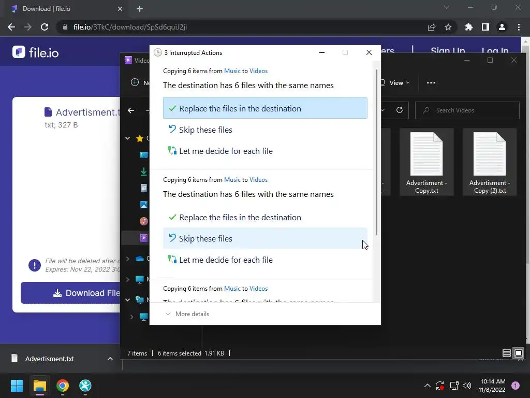530x398 pixels.
Task: Open View dropdown in File Explorer
Action: click(x=396, y=83)
